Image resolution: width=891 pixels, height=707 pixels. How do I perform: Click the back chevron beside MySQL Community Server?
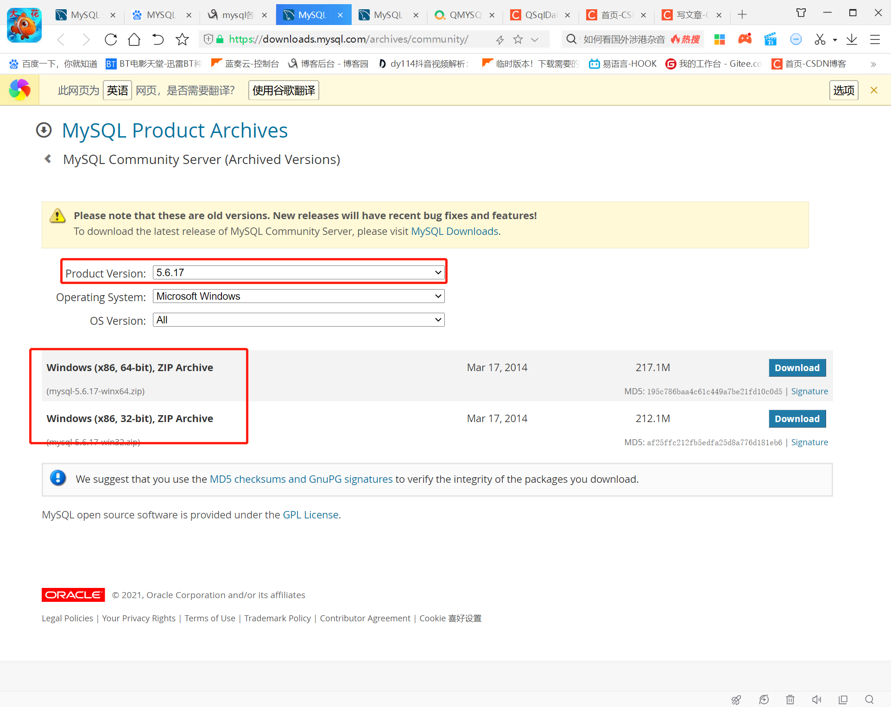coord(48,159)
